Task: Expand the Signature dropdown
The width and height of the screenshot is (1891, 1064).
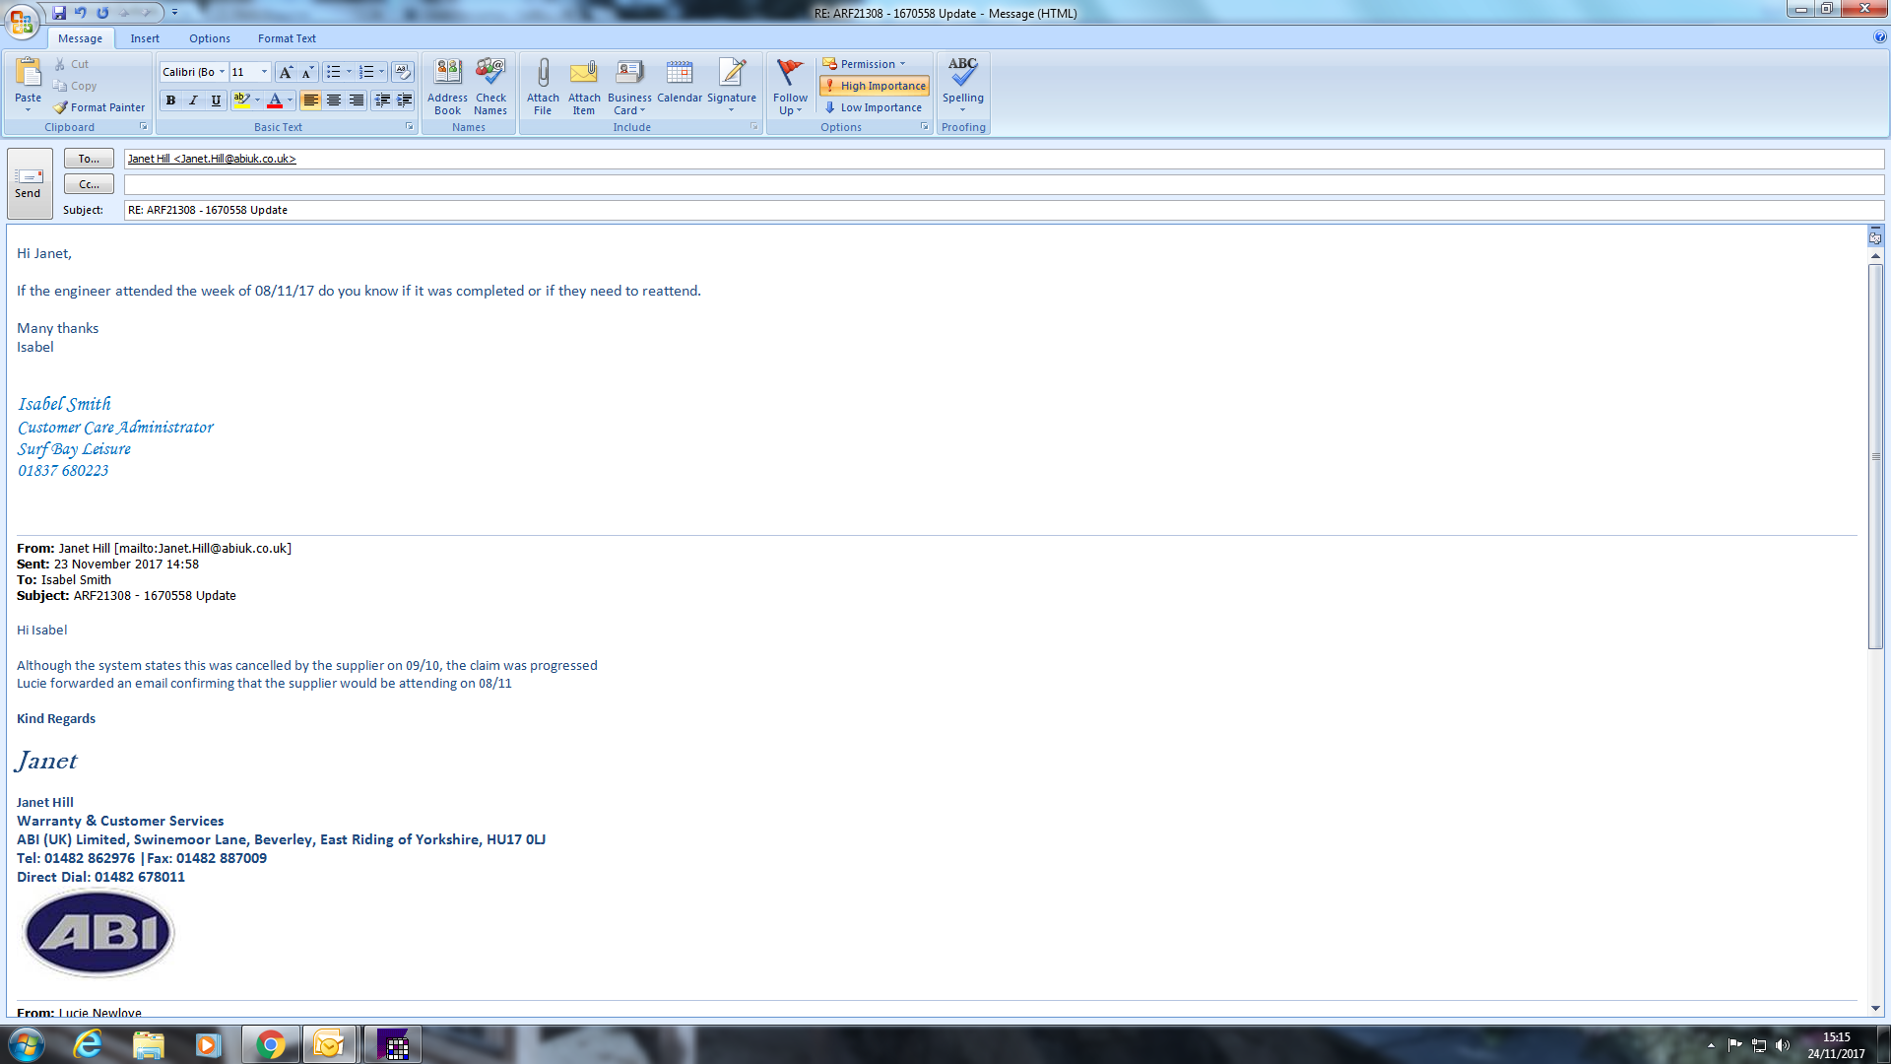Action: (x=731, y=109)
